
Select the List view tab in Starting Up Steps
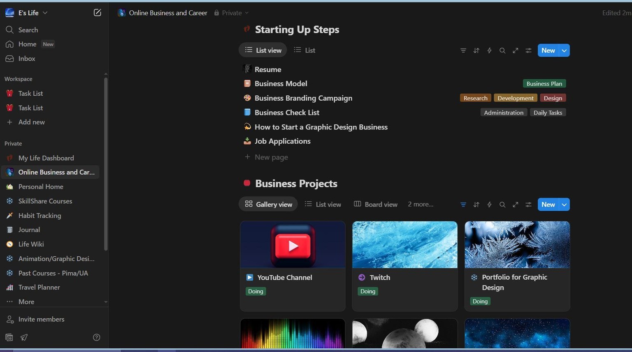263,50
